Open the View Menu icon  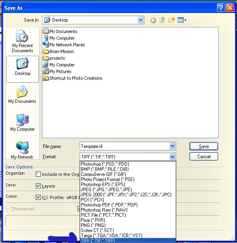coord(182,20)
